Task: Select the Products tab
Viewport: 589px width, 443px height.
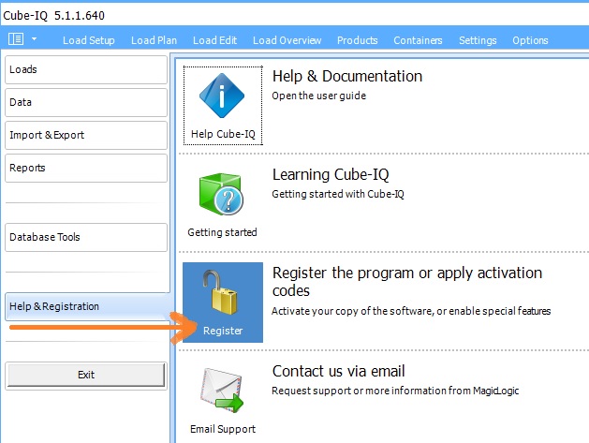Action: [x=357, y=40]
